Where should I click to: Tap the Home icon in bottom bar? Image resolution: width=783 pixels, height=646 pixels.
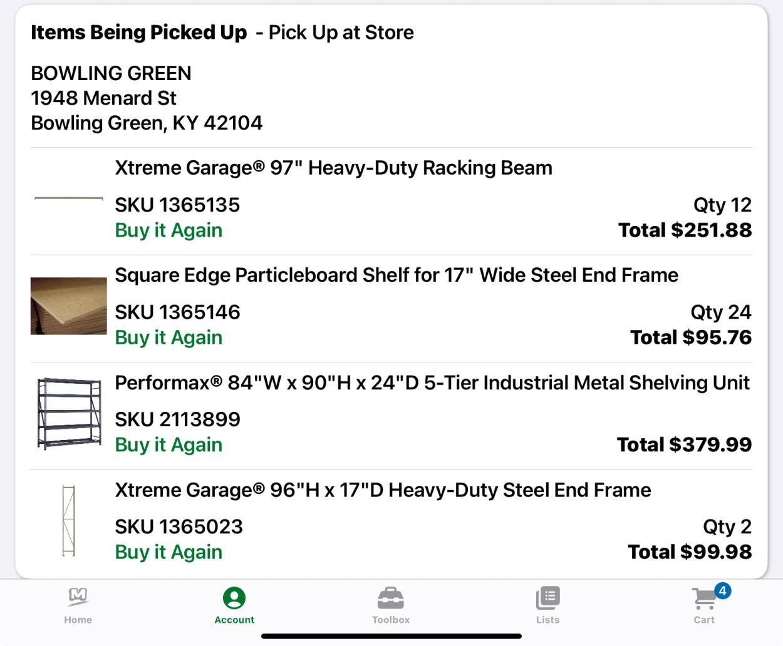point(78,598)
